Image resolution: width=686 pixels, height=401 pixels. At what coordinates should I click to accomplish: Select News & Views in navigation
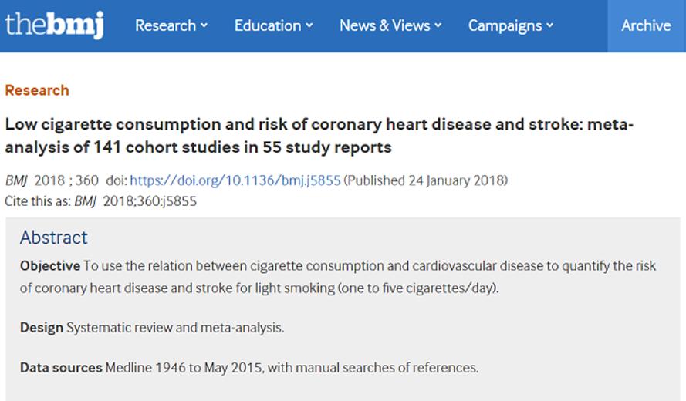pyautogui.click(x=385, y=25)
